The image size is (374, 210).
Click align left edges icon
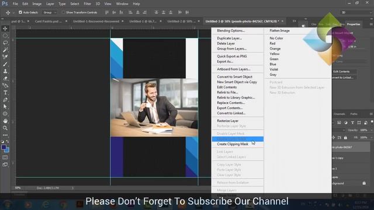(130, 12)
